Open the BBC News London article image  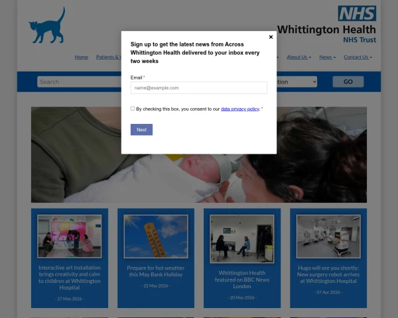point(242,239)
